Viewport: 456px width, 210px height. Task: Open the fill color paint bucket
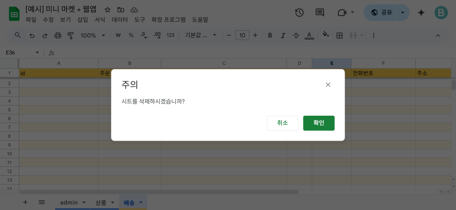[x=326, y=35]
